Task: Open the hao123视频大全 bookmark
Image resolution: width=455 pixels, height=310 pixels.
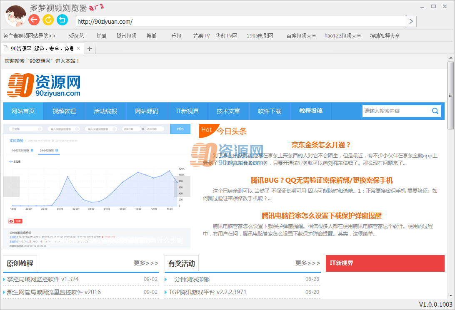Action: click(x=343, y=36)
